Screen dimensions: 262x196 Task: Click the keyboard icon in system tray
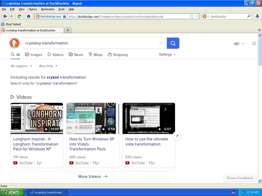233,192
